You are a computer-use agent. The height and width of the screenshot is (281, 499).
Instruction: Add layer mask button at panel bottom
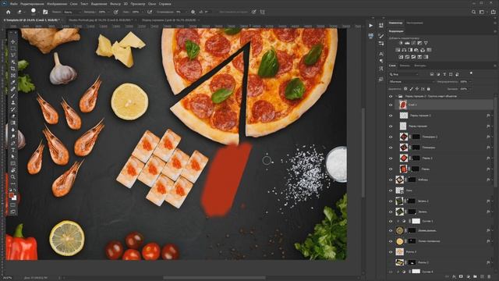point(461,276)
